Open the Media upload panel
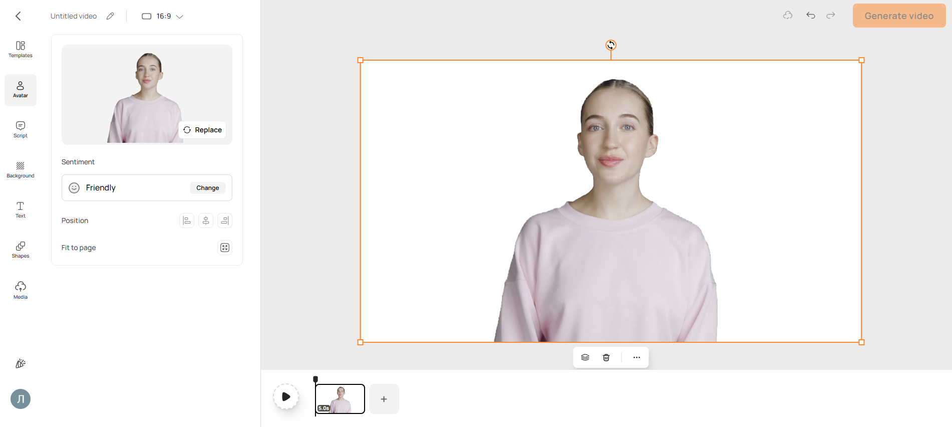This screenshot has height=427, width=952. [21, 291]
